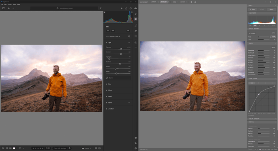The image size is (278, 151).
Task: Expand the Detail section in Lightroom
Action: tap(106, 96)
